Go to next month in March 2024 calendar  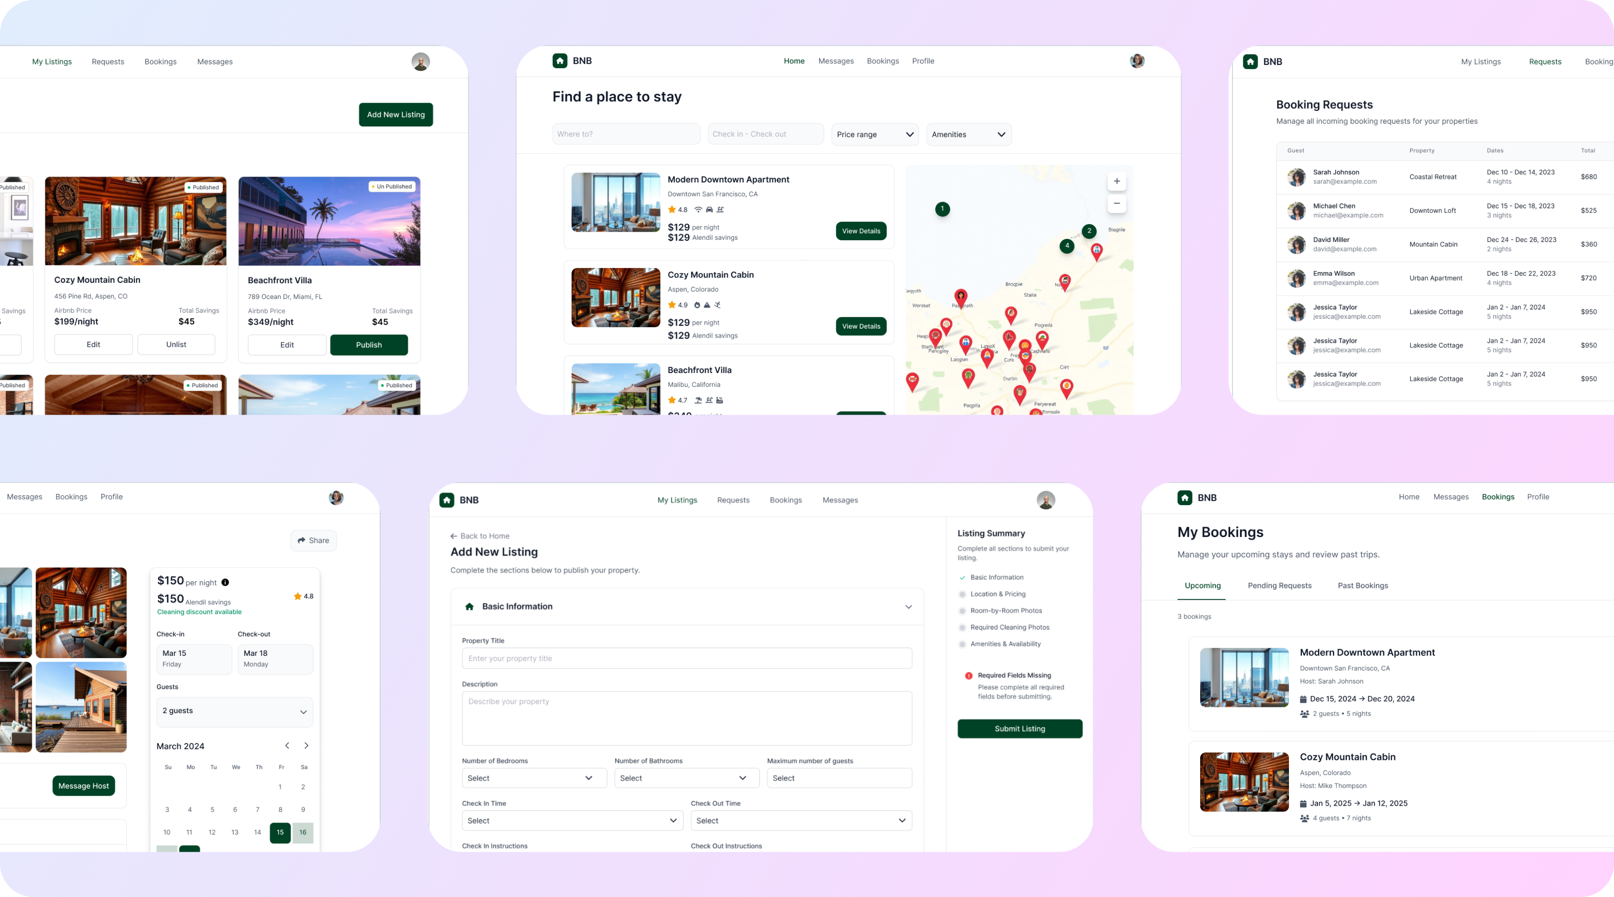coord(306,745)
